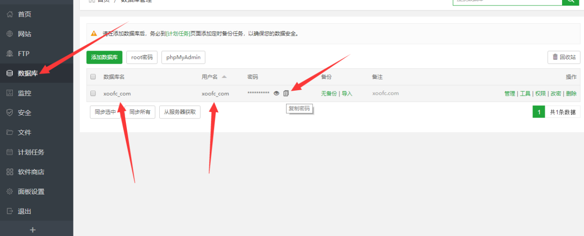Click the green search button
584x236 pixels.
pyautogui.click(x=570, y=2)
